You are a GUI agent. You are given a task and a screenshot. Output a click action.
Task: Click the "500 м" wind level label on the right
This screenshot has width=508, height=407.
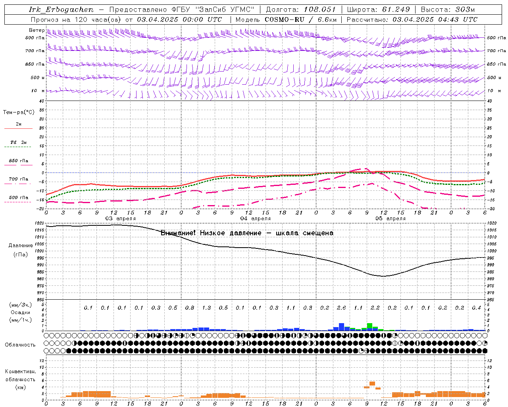click(x=494, y=78)
